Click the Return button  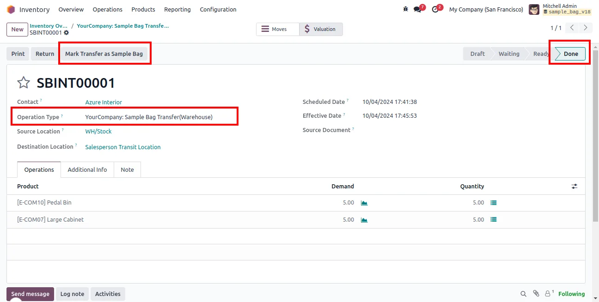[45, 54]
